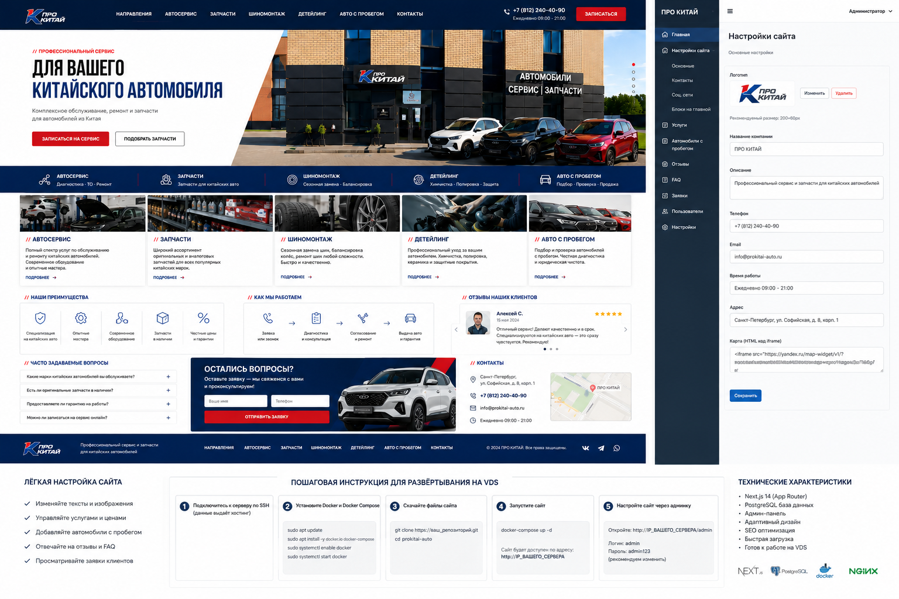
Task: Follow the ПОДРОБНЕЕ link on the Детейлинг card
Action: [424, 277]
